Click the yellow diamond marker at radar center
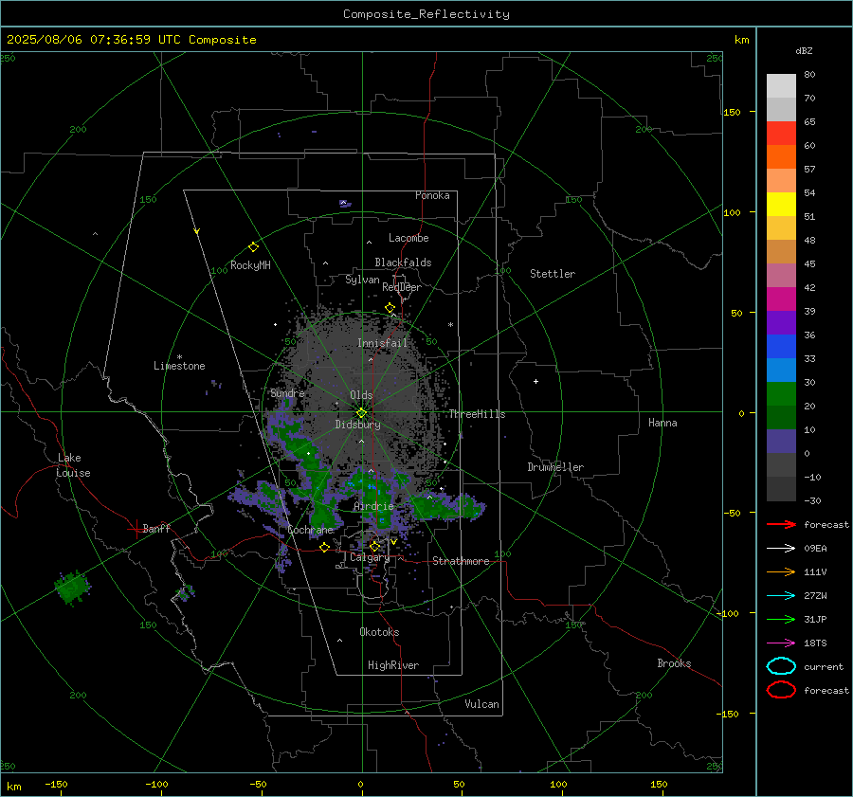The height and width of the screenshot is (797, 853). click(x=361, y=413)
